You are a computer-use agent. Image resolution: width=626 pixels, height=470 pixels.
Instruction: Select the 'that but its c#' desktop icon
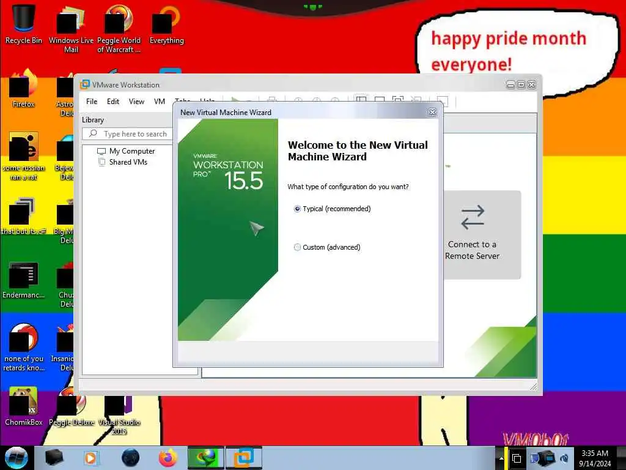click(x=24, y=216)
